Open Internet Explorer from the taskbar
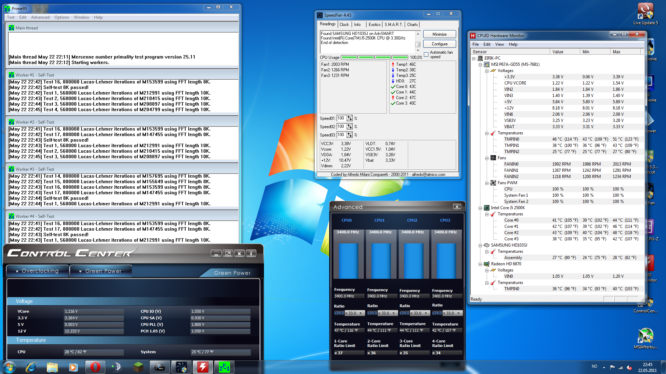This screenshot has height=374, width=666. click(x=31, y=367)
